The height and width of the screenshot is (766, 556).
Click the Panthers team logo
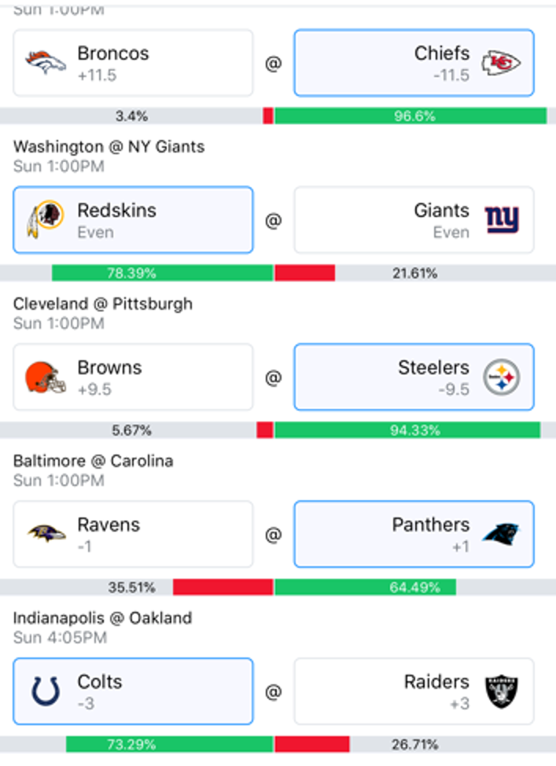(x=501, y=534)
